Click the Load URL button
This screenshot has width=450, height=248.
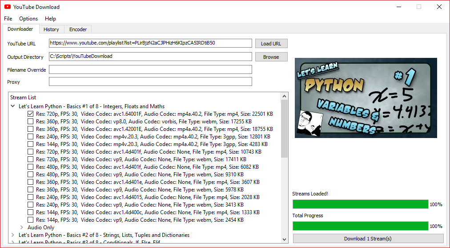coord(271,44)
